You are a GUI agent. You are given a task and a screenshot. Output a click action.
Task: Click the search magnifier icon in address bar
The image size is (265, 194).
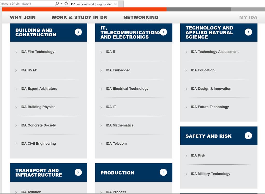[57, 4]
